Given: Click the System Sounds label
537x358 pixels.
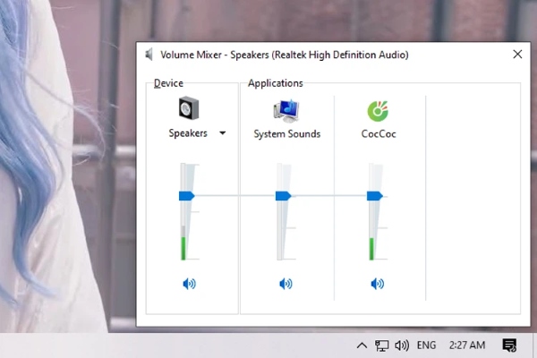Looking at the screenshot, I should point(287,133).
